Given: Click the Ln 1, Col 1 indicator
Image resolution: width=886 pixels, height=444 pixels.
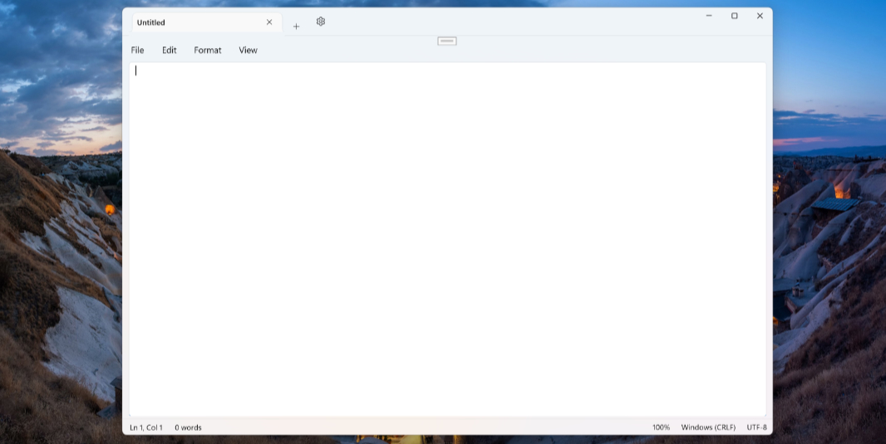Looking at the screenshot, I should (x=146, y=427).
